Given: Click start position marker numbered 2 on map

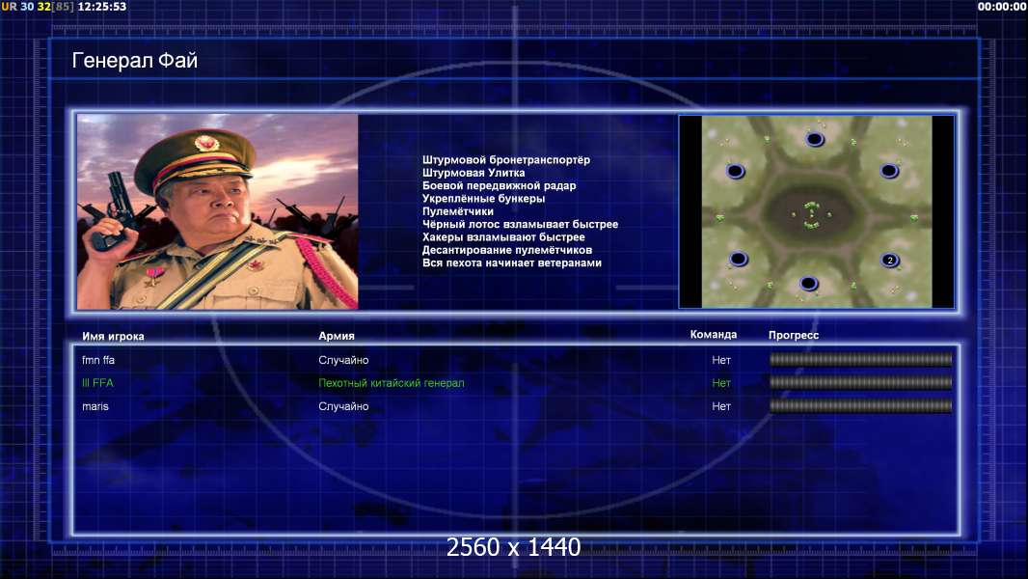Looking at the screenshot, I should coord(890,261).
